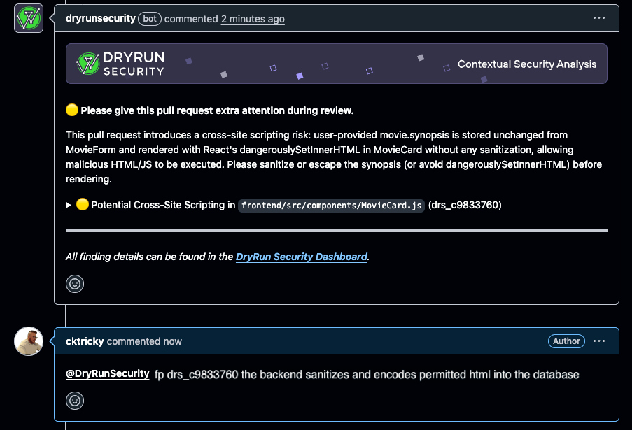Click the "now" timestamp on cktricky's comment

point(172,341)
